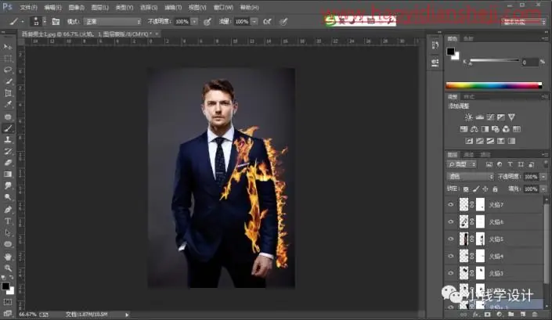Screen dimensions: 552x320
Task: Select the Zoom tool
Action: coord(8,268)
